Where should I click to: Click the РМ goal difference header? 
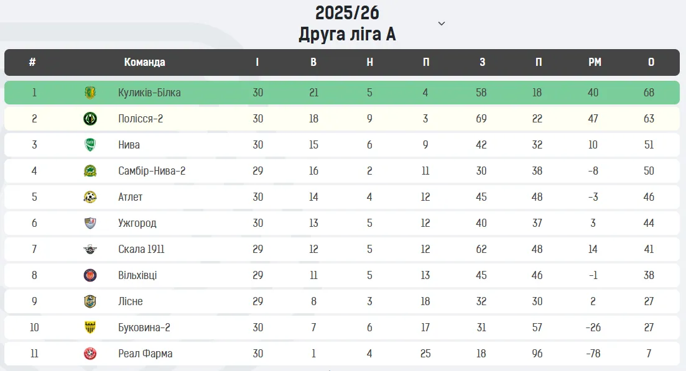[x=595, y=62]
